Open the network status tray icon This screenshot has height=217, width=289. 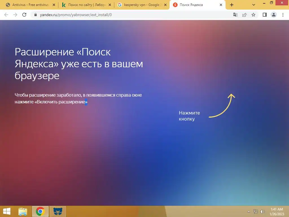256,211
